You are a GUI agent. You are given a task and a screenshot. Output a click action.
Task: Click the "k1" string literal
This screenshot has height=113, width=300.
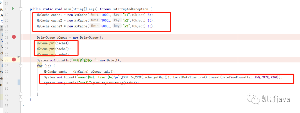[126, 15]
